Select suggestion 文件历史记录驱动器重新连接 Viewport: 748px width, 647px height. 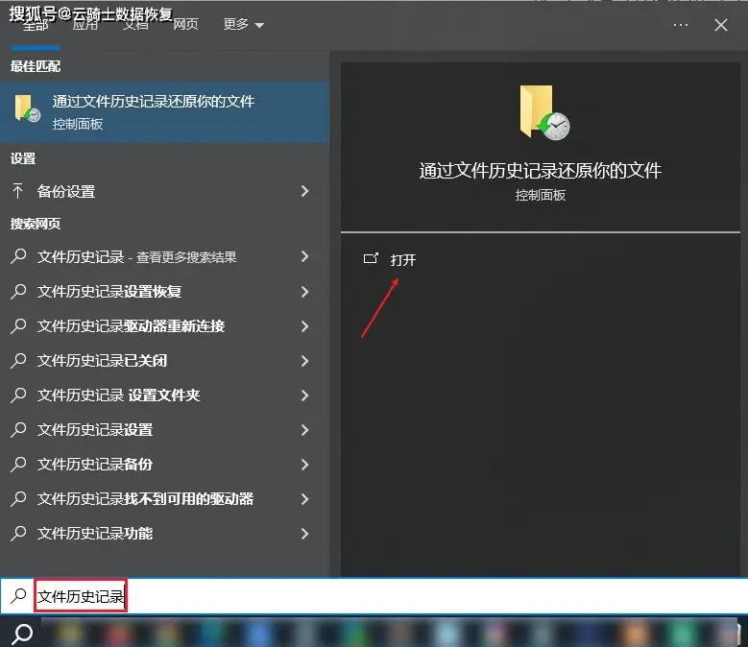(x=164, y=326)
